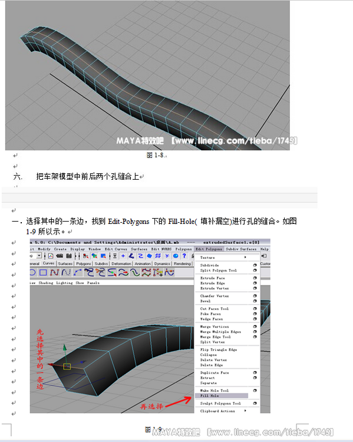Expand the Texture submenu arrow

pos(245,258)
